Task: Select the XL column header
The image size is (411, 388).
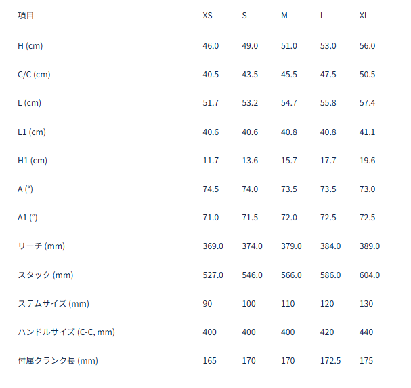Action: pos(364,16)
